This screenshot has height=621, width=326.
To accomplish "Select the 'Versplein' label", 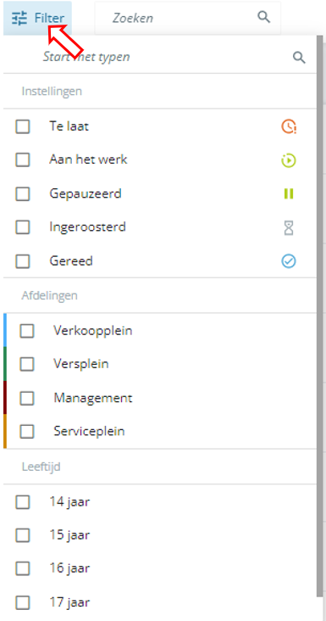I will point(81,364).
